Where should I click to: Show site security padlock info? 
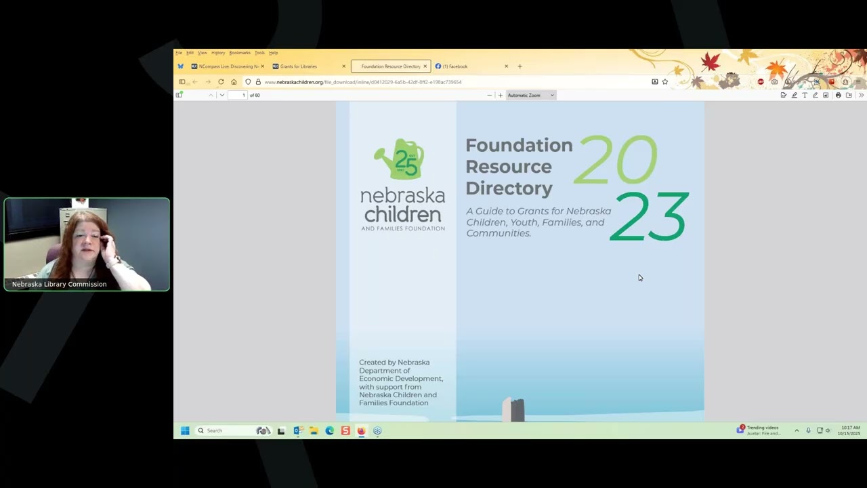258,82
